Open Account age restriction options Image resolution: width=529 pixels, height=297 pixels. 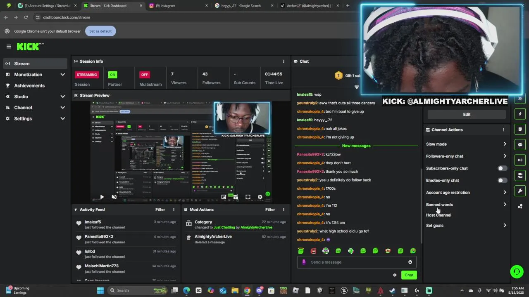[466, 192]
